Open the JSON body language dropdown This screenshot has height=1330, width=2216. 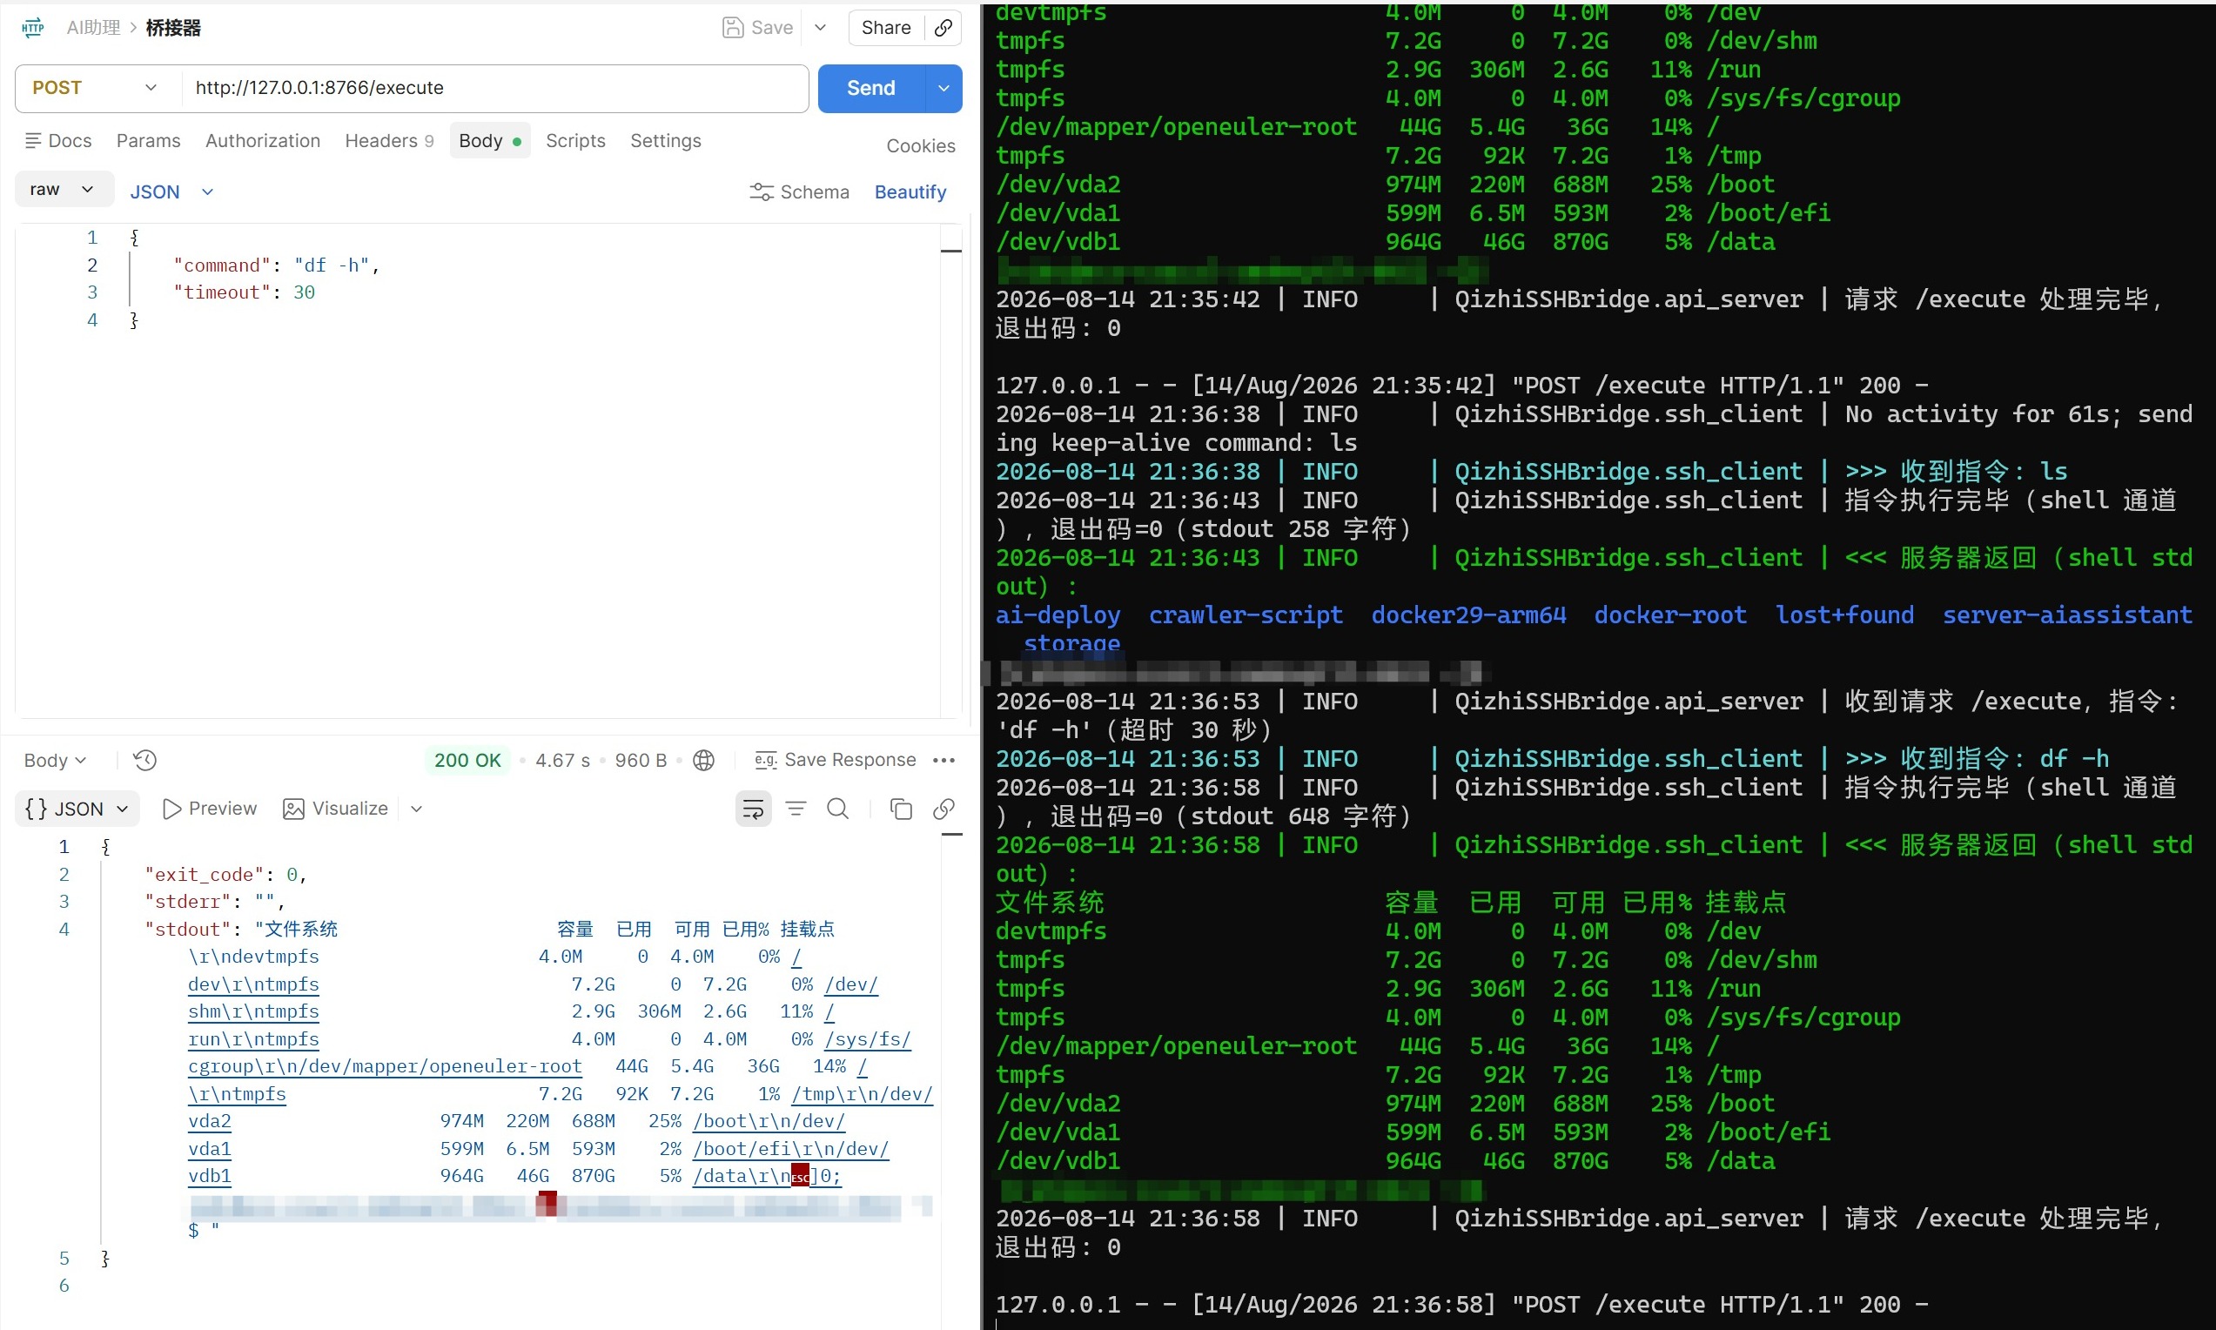pyautogui.click(x=172, y=191)
